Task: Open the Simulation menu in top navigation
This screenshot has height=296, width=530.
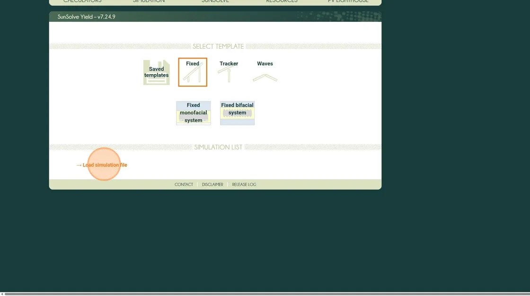Action: point(149,1)
